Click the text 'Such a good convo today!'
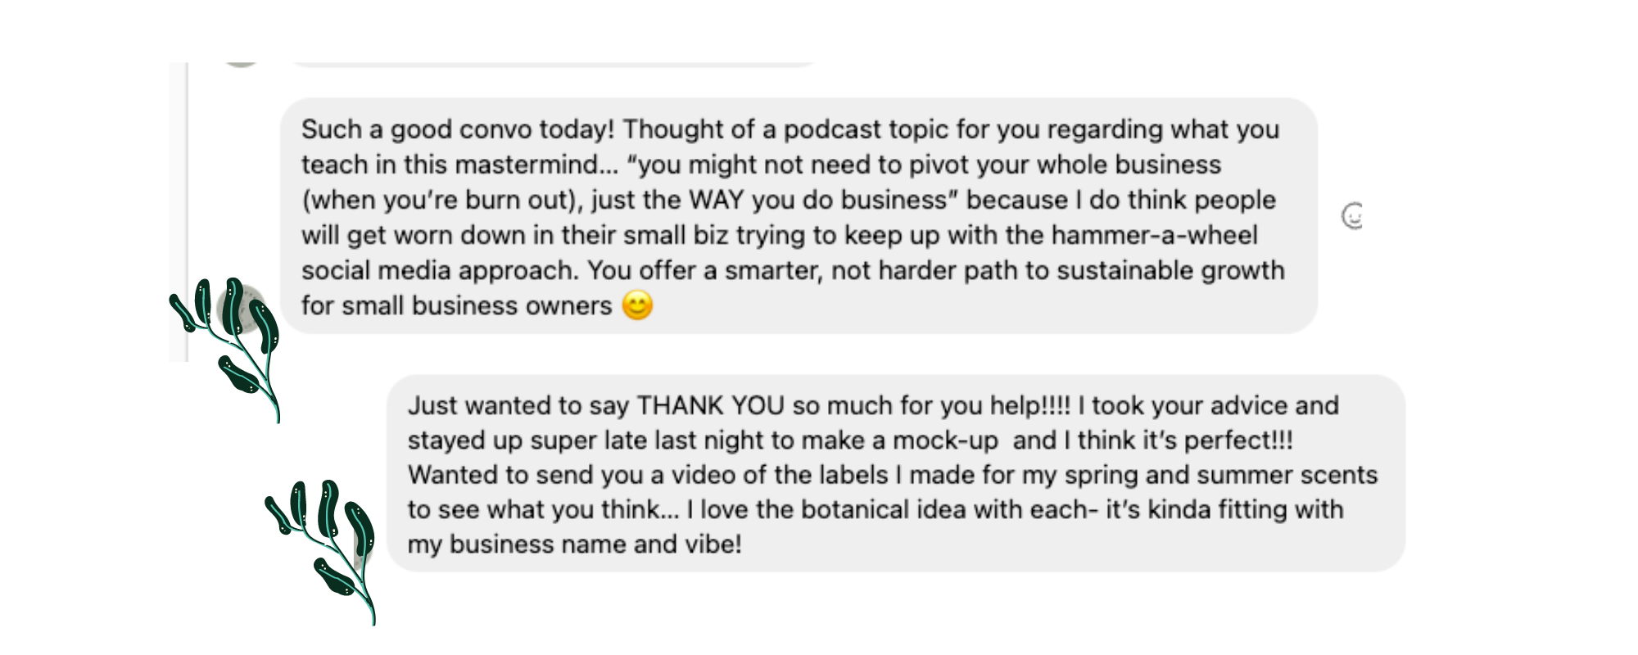 tap(457, 129)
